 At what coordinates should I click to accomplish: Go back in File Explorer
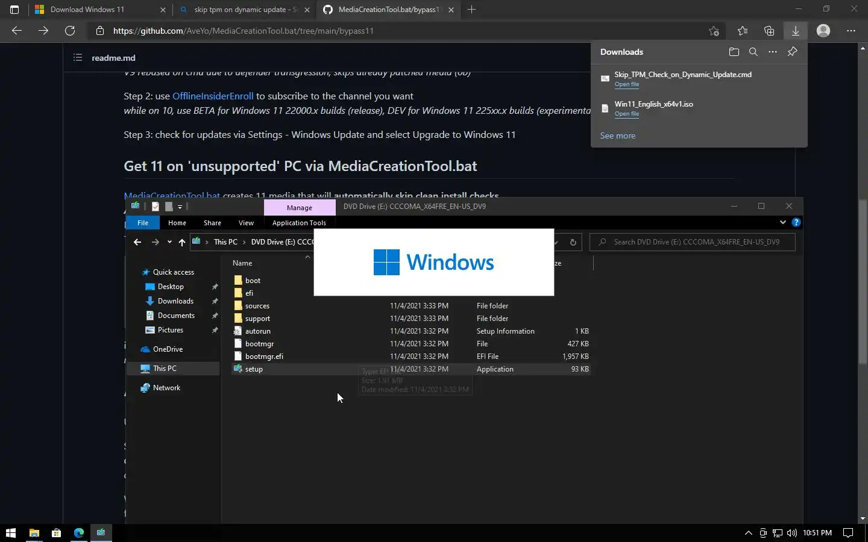click(x=137, y=242)
